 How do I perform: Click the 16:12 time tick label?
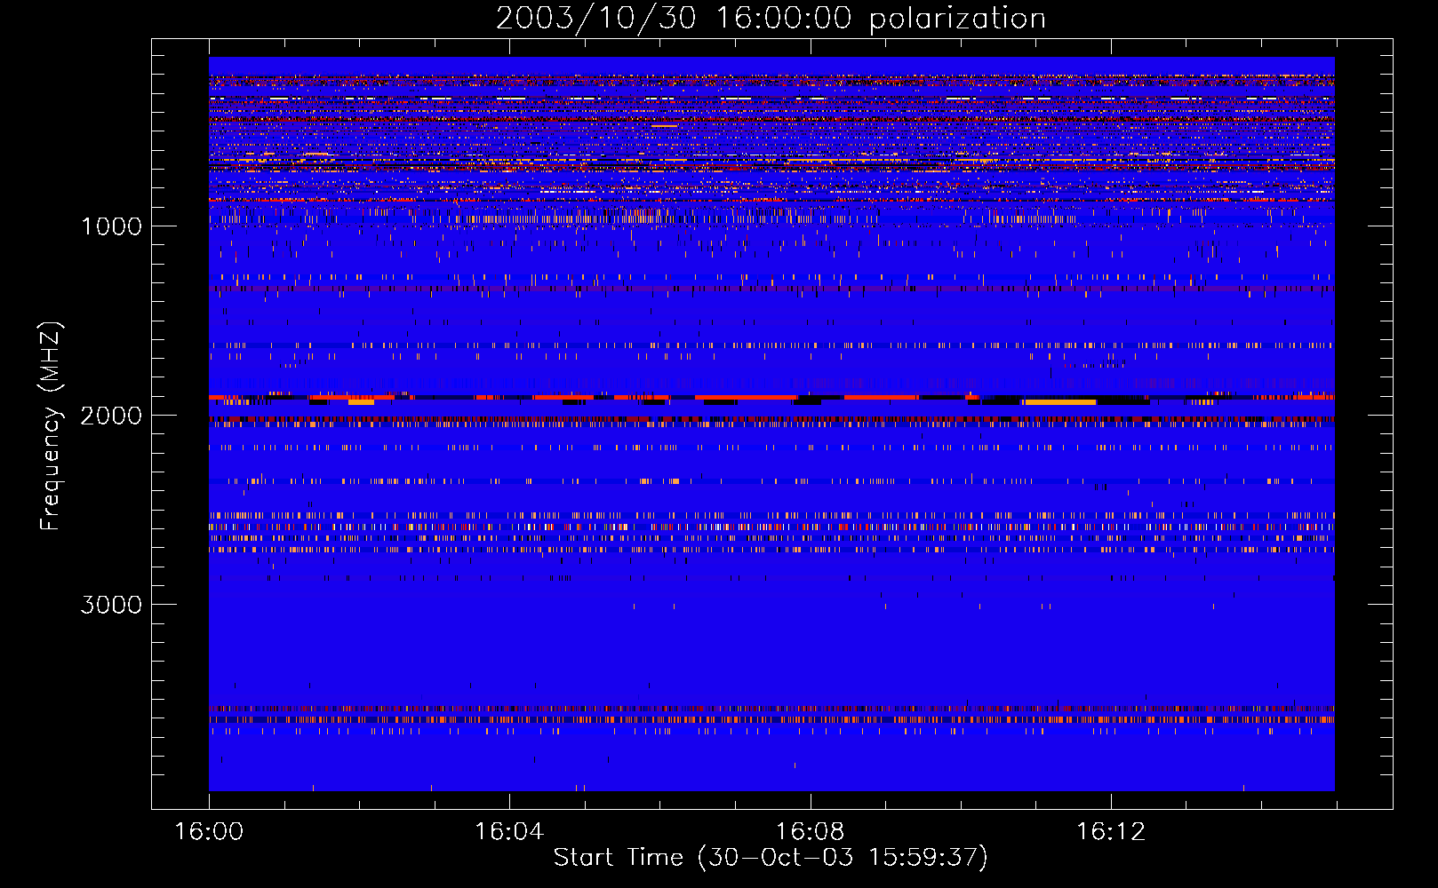click(1111, 832)
